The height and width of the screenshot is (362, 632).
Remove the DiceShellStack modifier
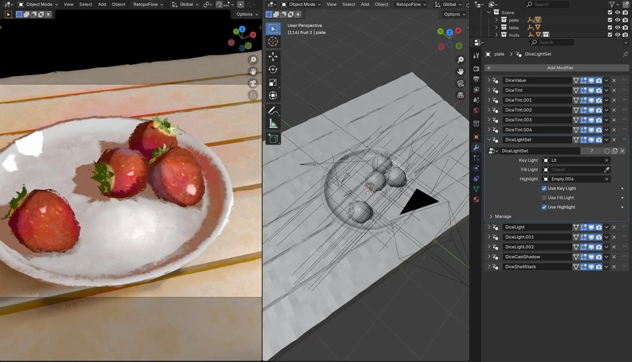point(614,267)
